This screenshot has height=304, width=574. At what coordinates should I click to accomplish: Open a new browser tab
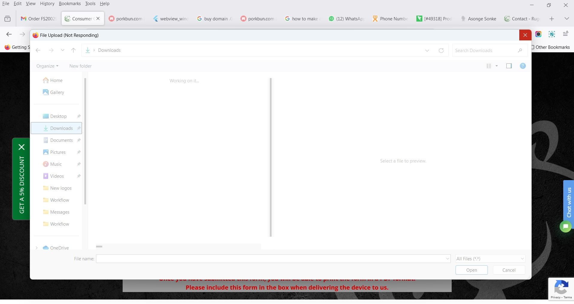552,19
